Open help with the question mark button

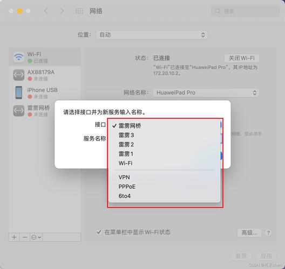[268, 233]
